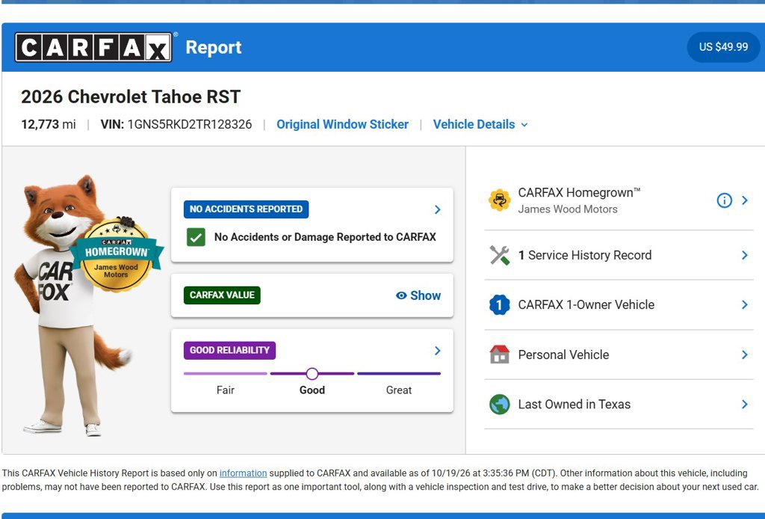Click the 2026 Chevrolet Tahoe RST title
The image size is (765, 519).
(131, 96)
